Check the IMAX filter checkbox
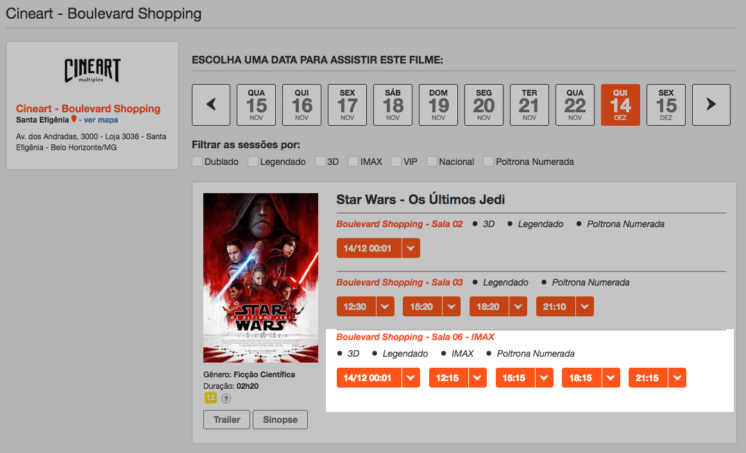 click(x=353, y=161)
